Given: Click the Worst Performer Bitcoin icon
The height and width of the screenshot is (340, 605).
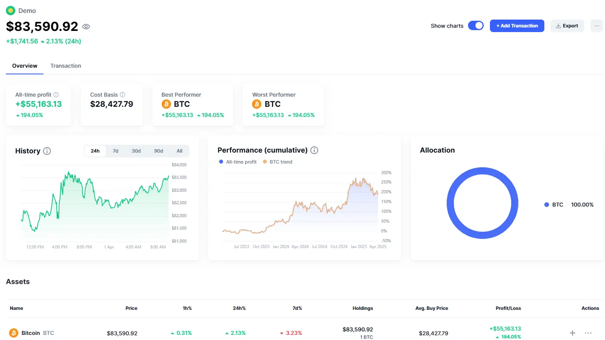Looking at the screenshot, I should point(257,104).
